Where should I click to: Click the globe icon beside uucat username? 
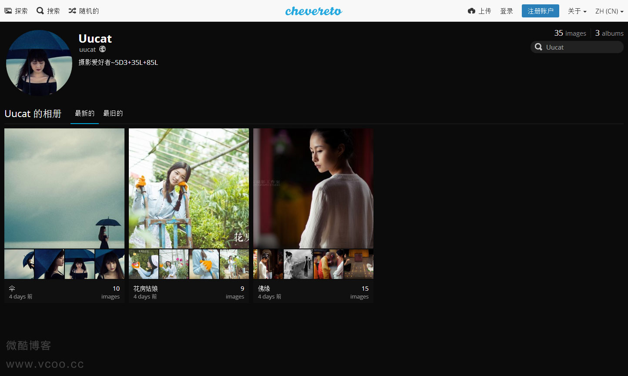(x=103, y=49)
